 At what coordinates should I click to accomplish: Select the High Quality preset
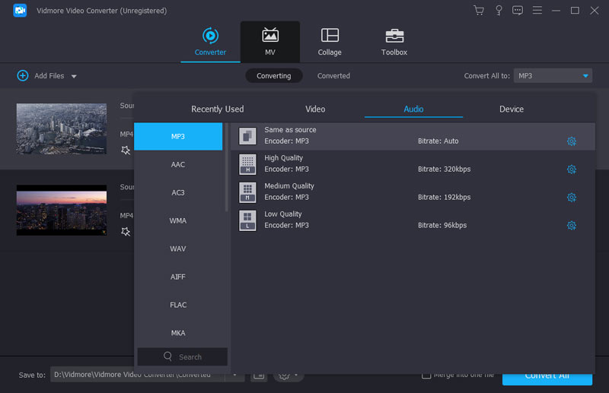(413, 164)
